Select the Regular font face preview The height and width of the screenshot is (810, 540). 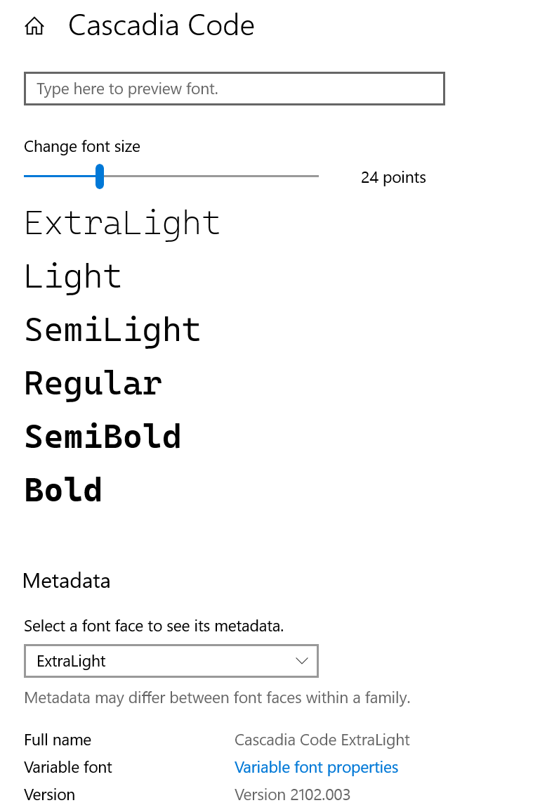[93, 384]
